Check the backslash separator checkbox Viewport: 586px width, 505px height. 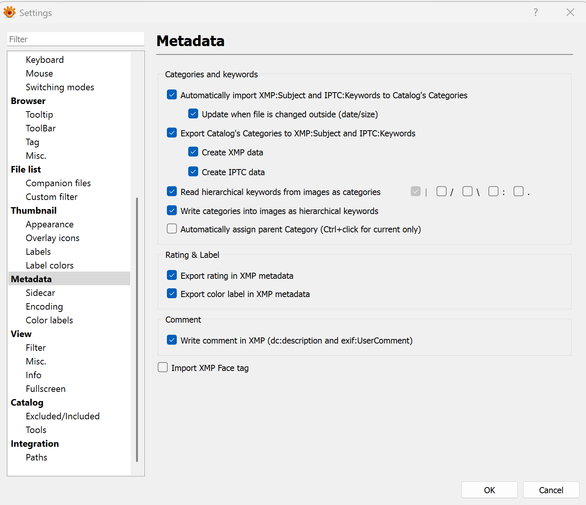coord(467,191)
